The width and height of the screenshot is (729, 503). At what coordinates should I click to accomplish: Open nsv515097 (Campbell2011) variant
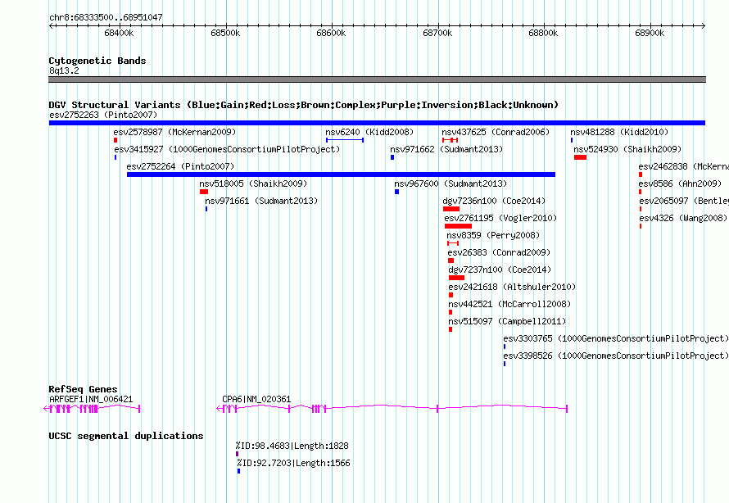pos(507,321)
